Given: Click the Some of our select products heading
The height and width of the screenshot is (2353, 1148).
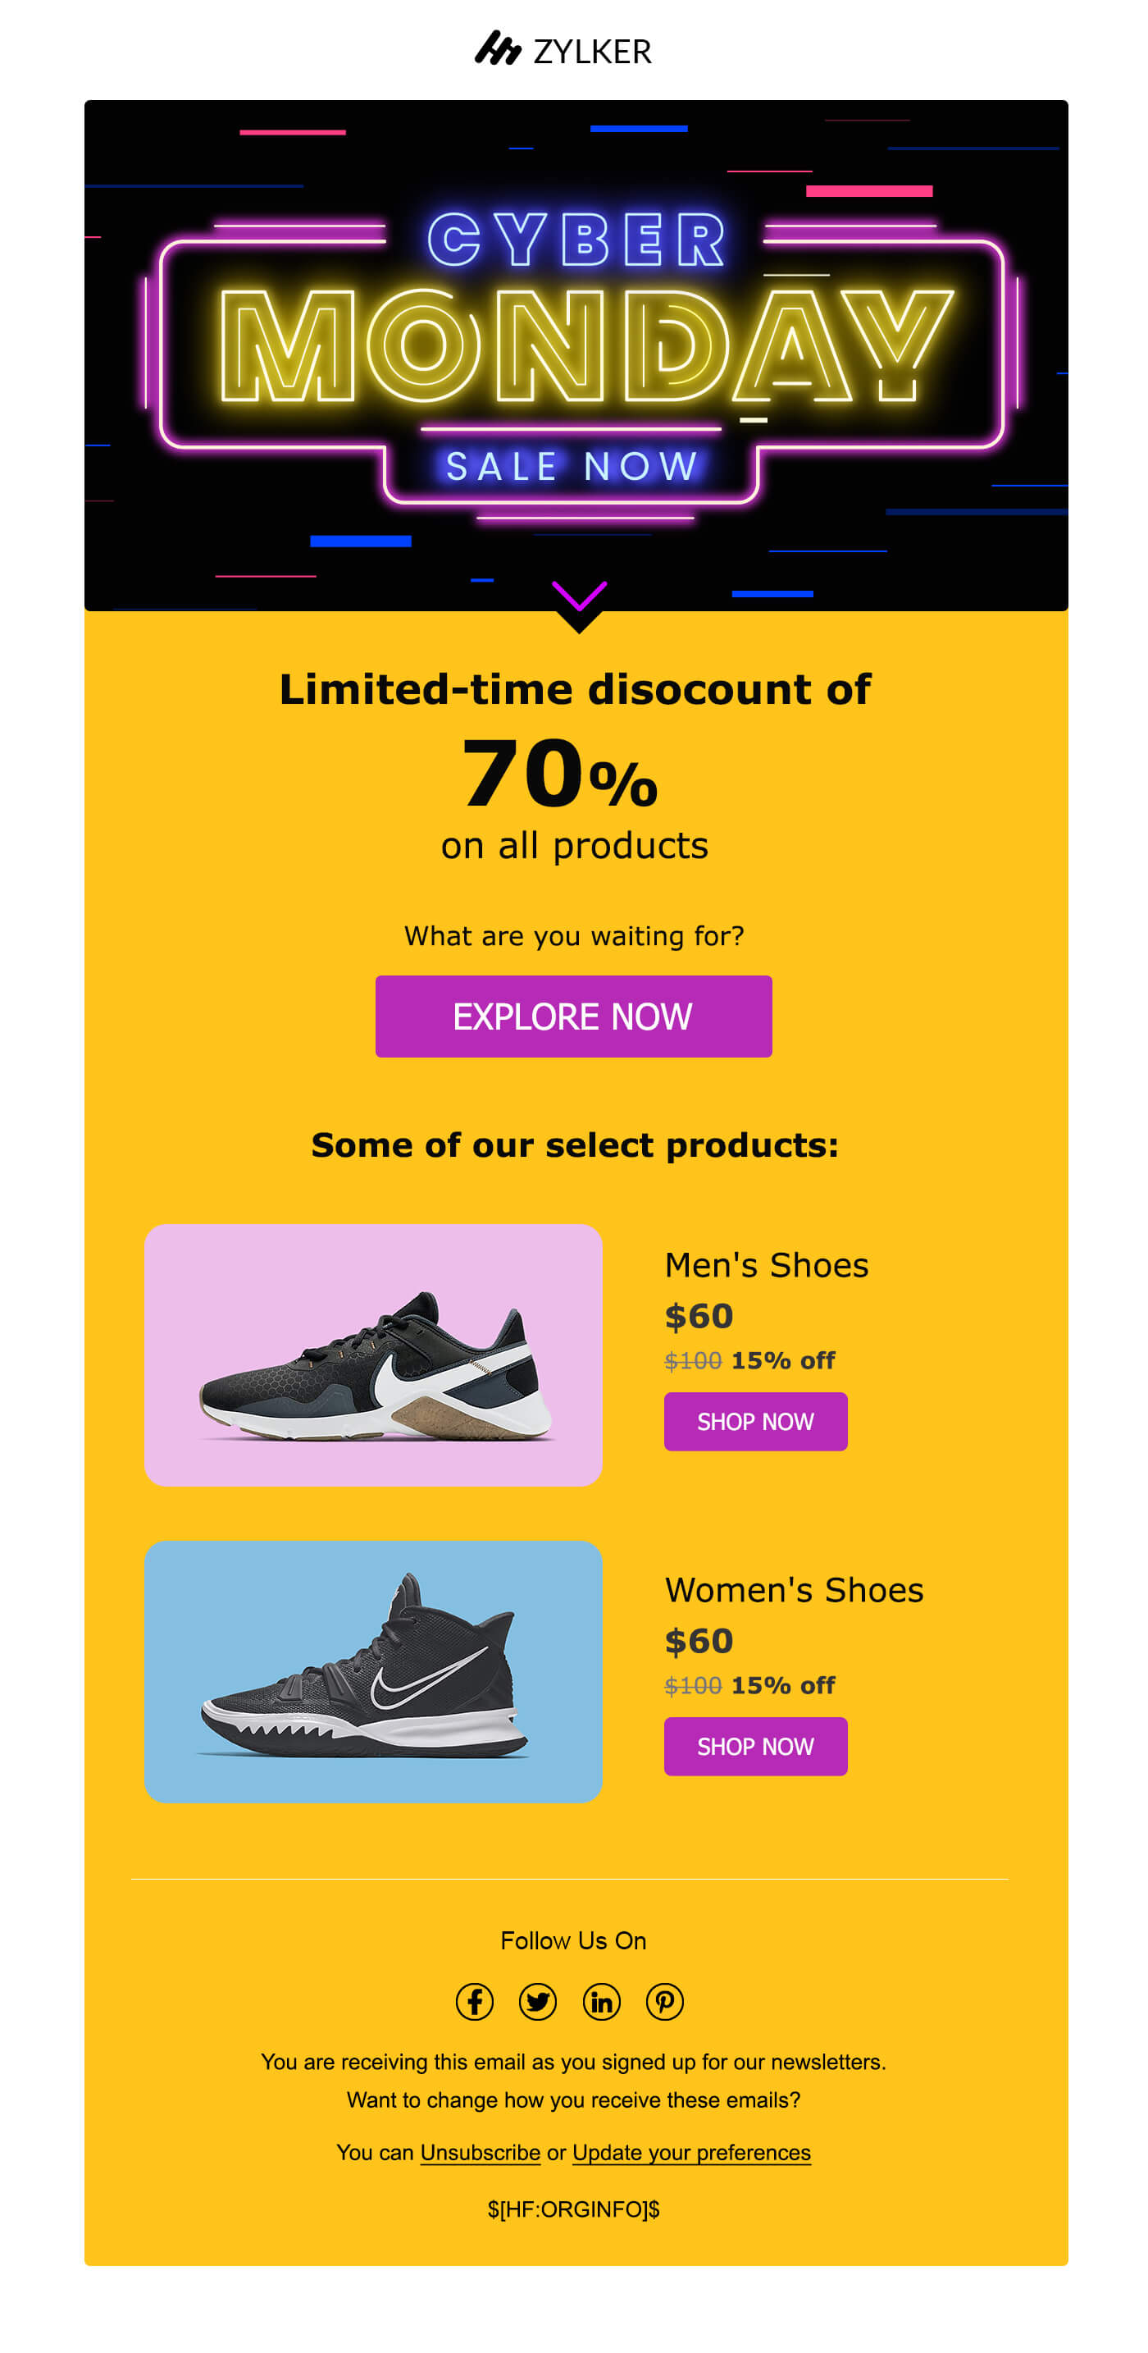Looking at the screenshot, I should (575, 1145).
